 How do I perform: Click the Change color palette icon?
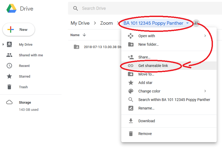(131, 91)
